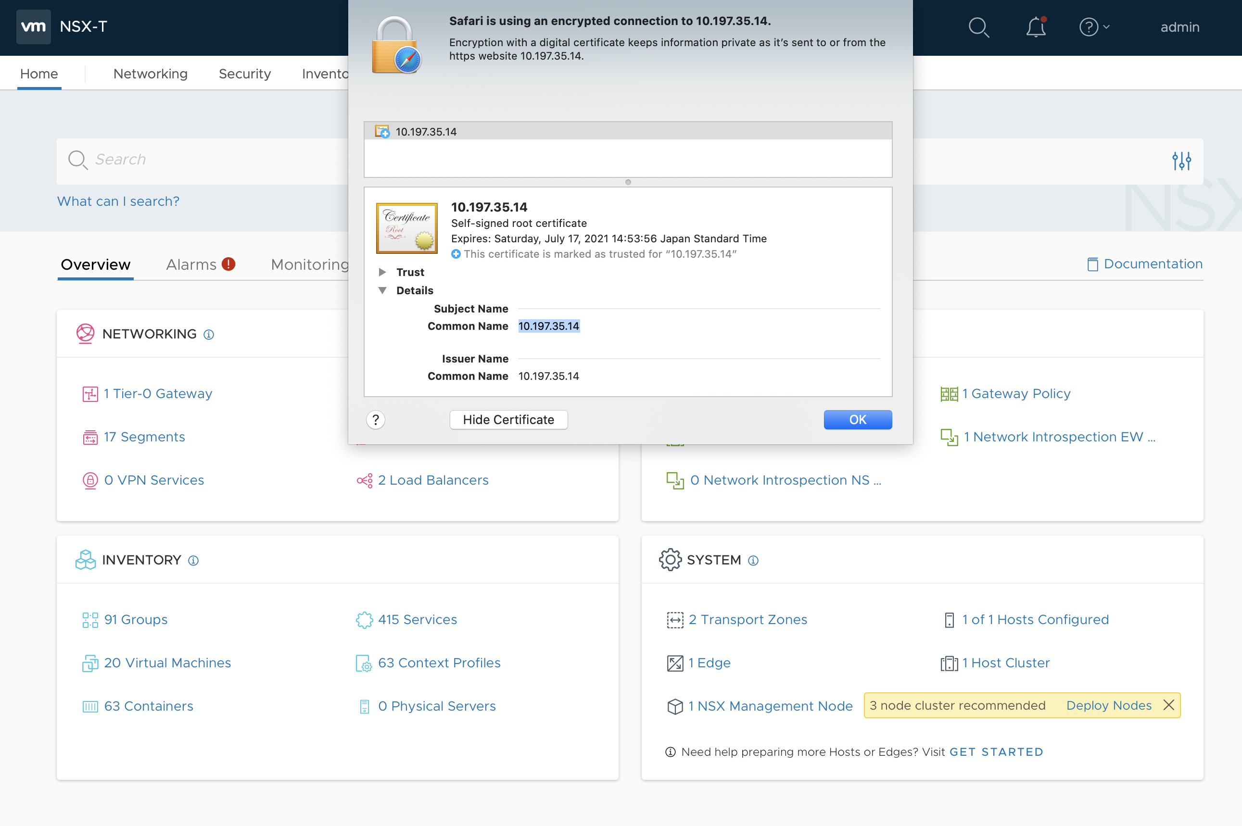The height and width of the screenshot is (826, 1242).
Task: Click the Networking info icon
Action: point(209,335)
